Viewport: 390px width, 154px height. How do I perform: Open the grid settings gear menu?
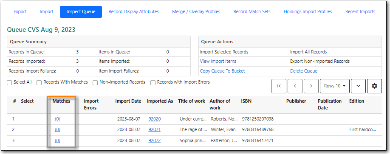coord(374,86)
